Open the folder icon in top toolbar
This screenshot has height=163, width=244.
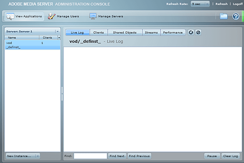[224, 16]
